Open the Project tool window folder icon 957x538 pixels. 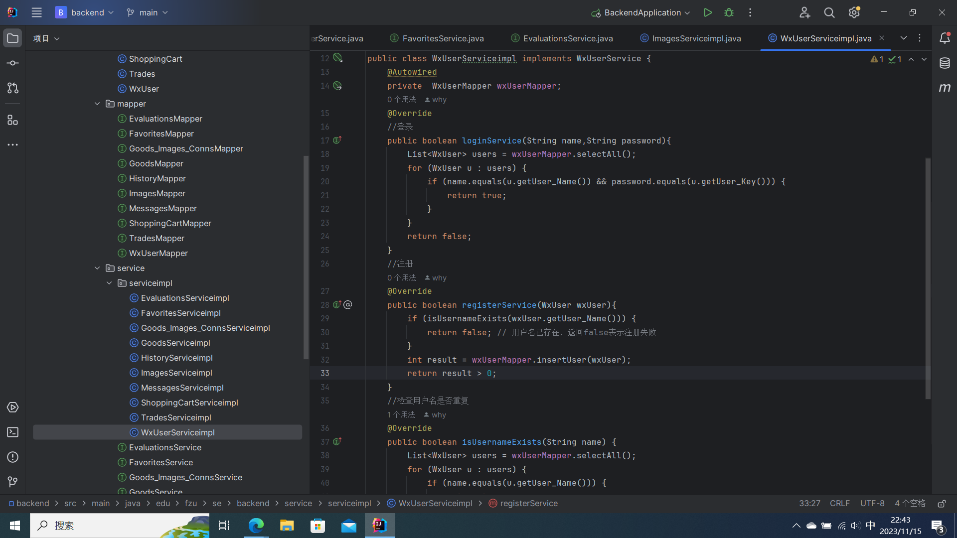tap(12, 38)
